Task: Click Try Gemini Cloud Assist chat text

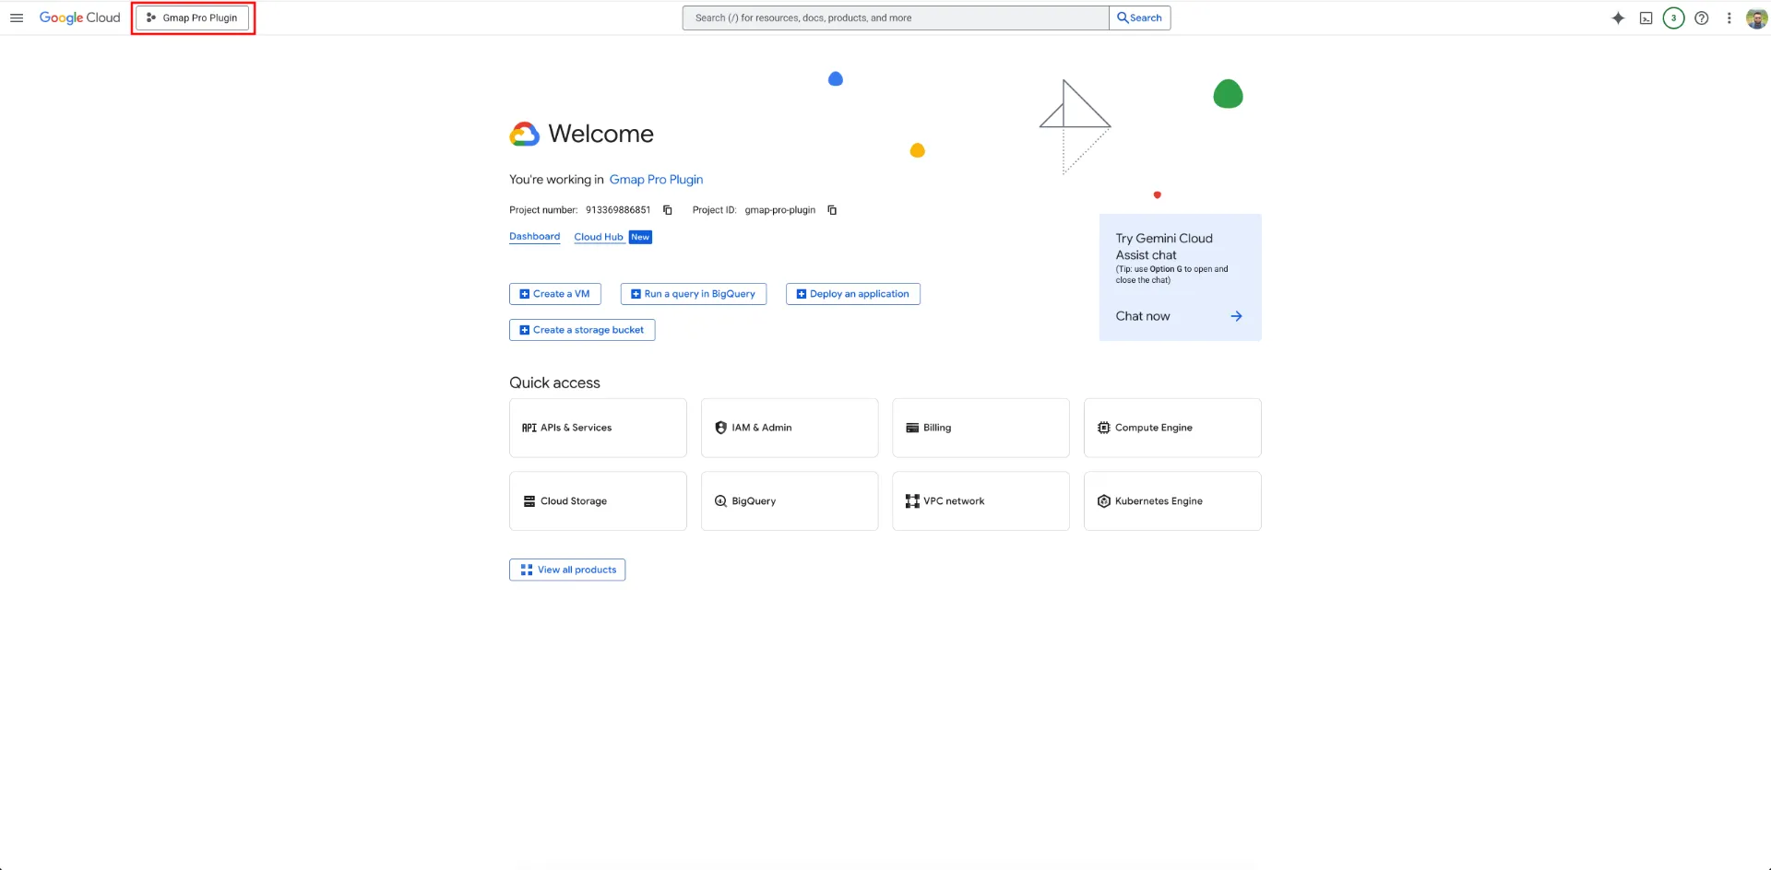Action: pos(1164,246)
